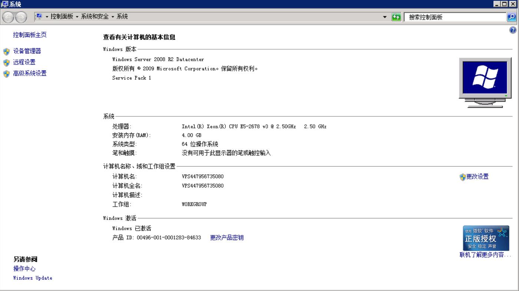The image size is (519, 291).
Task: Click the 4.00 GB installed memory value
Action: coord(191,135)
